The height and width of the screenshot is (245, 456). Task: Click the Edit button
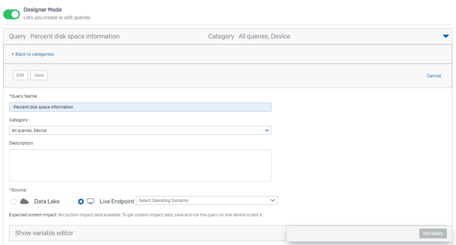point(21,75)
